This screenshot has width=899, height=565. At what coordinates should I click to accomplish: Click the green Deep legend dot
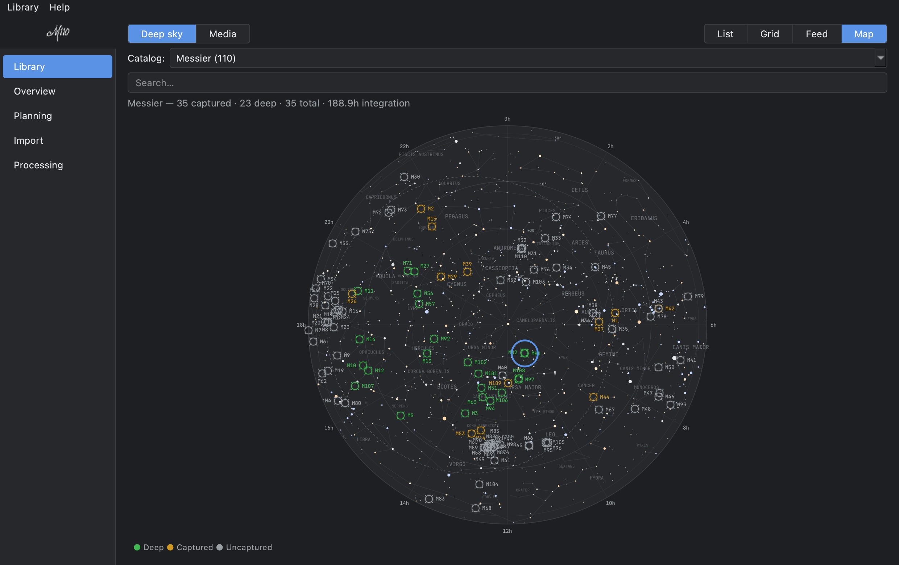coord(137,547)
